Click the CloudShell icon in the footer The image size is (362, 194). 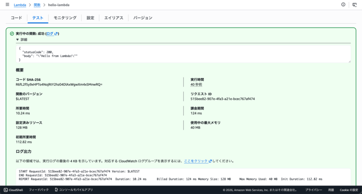tap(6, 190)
